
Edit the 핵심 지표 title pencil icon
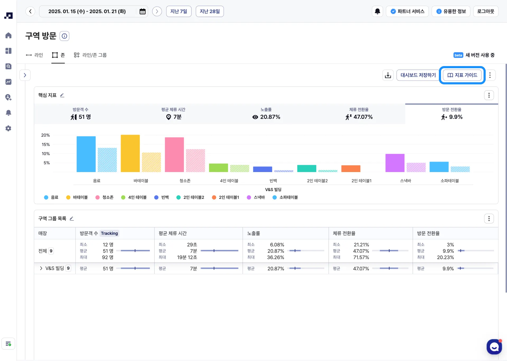(62, 95)
